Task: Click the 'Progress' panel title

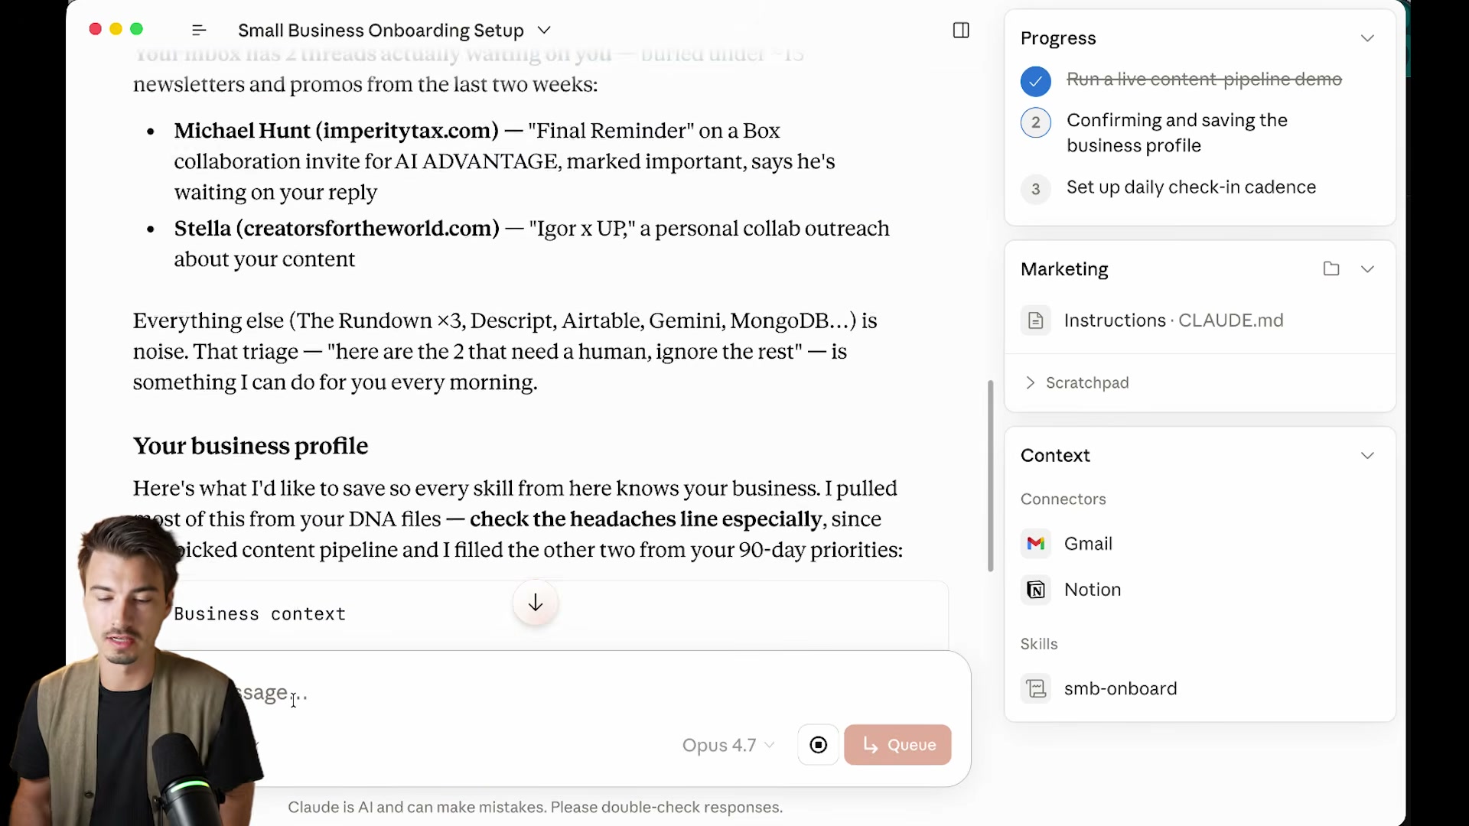Action: point(1058,38)
